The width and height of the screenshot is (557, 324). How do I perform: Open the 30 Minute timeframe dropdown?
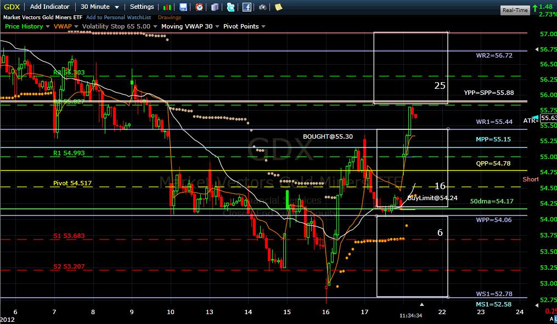(100, 7)
